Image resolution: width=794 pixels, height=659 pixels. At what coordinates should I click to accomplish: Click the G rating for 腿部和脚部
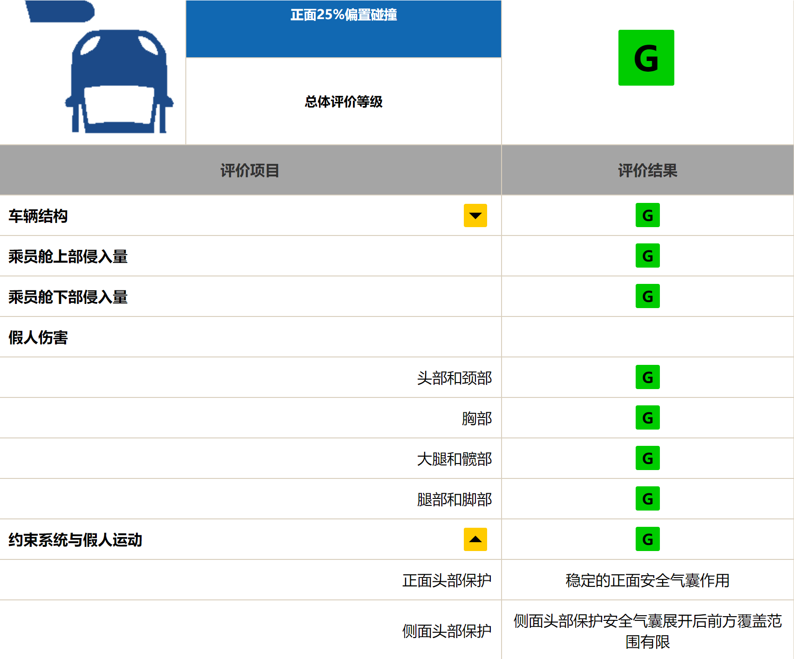pos(647,498)
